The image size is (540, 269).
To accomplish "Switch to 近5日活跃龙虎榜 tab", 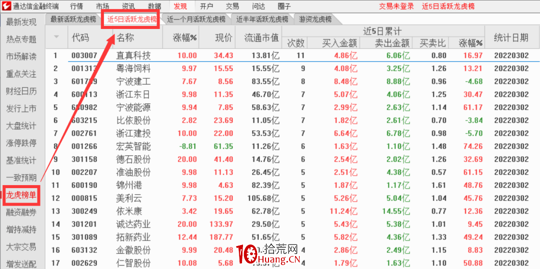I will 131,19.
